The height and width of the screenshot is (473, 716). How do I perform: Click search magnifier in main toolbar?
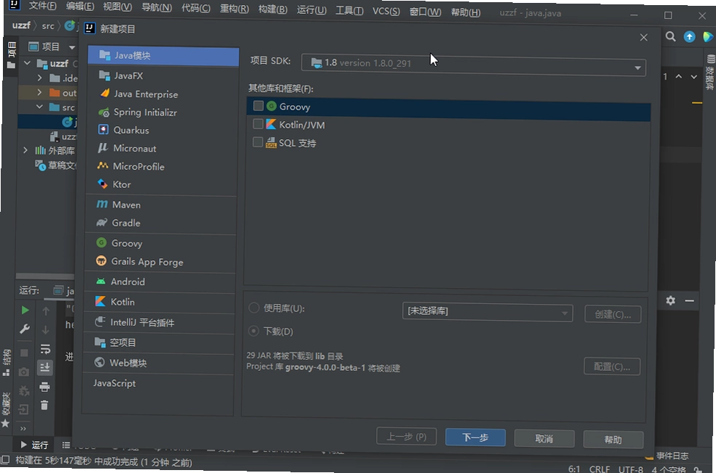tap(670, 36)
